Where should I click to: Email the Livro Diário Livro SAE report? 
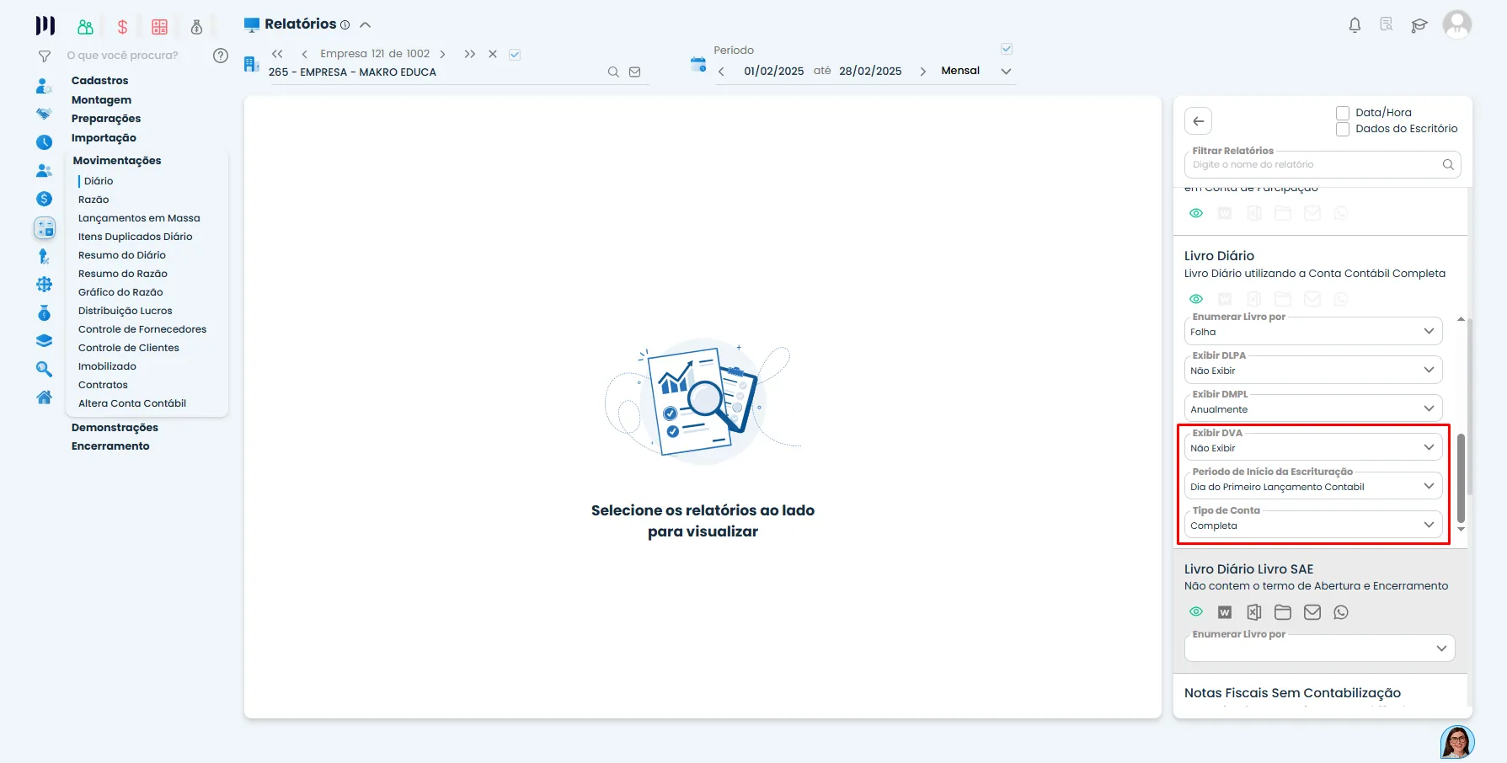point(1312,612)
